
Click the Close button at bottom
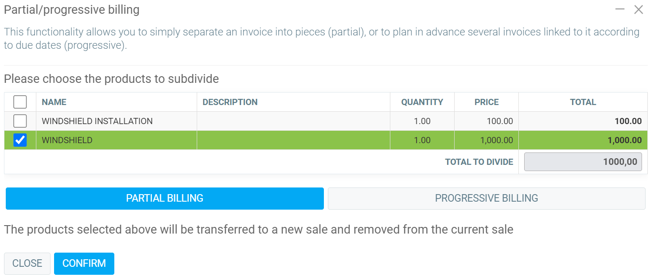(x=27, y=263)
